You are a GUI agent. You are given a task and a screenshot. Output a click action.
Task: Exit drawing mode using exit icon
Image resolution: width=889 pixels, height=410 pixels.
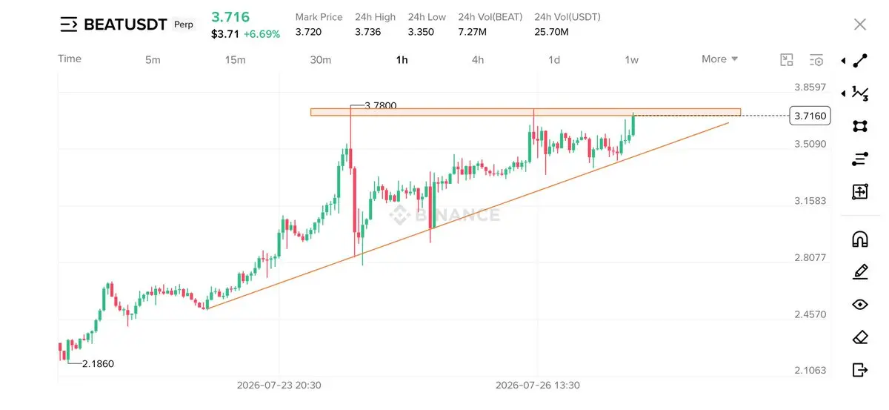tap(860, 369)
